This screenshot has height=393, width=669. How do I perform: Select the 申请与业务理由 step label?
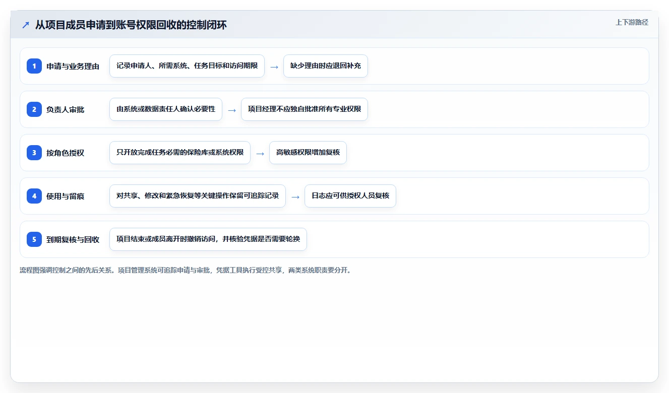(x=73, y=67)
